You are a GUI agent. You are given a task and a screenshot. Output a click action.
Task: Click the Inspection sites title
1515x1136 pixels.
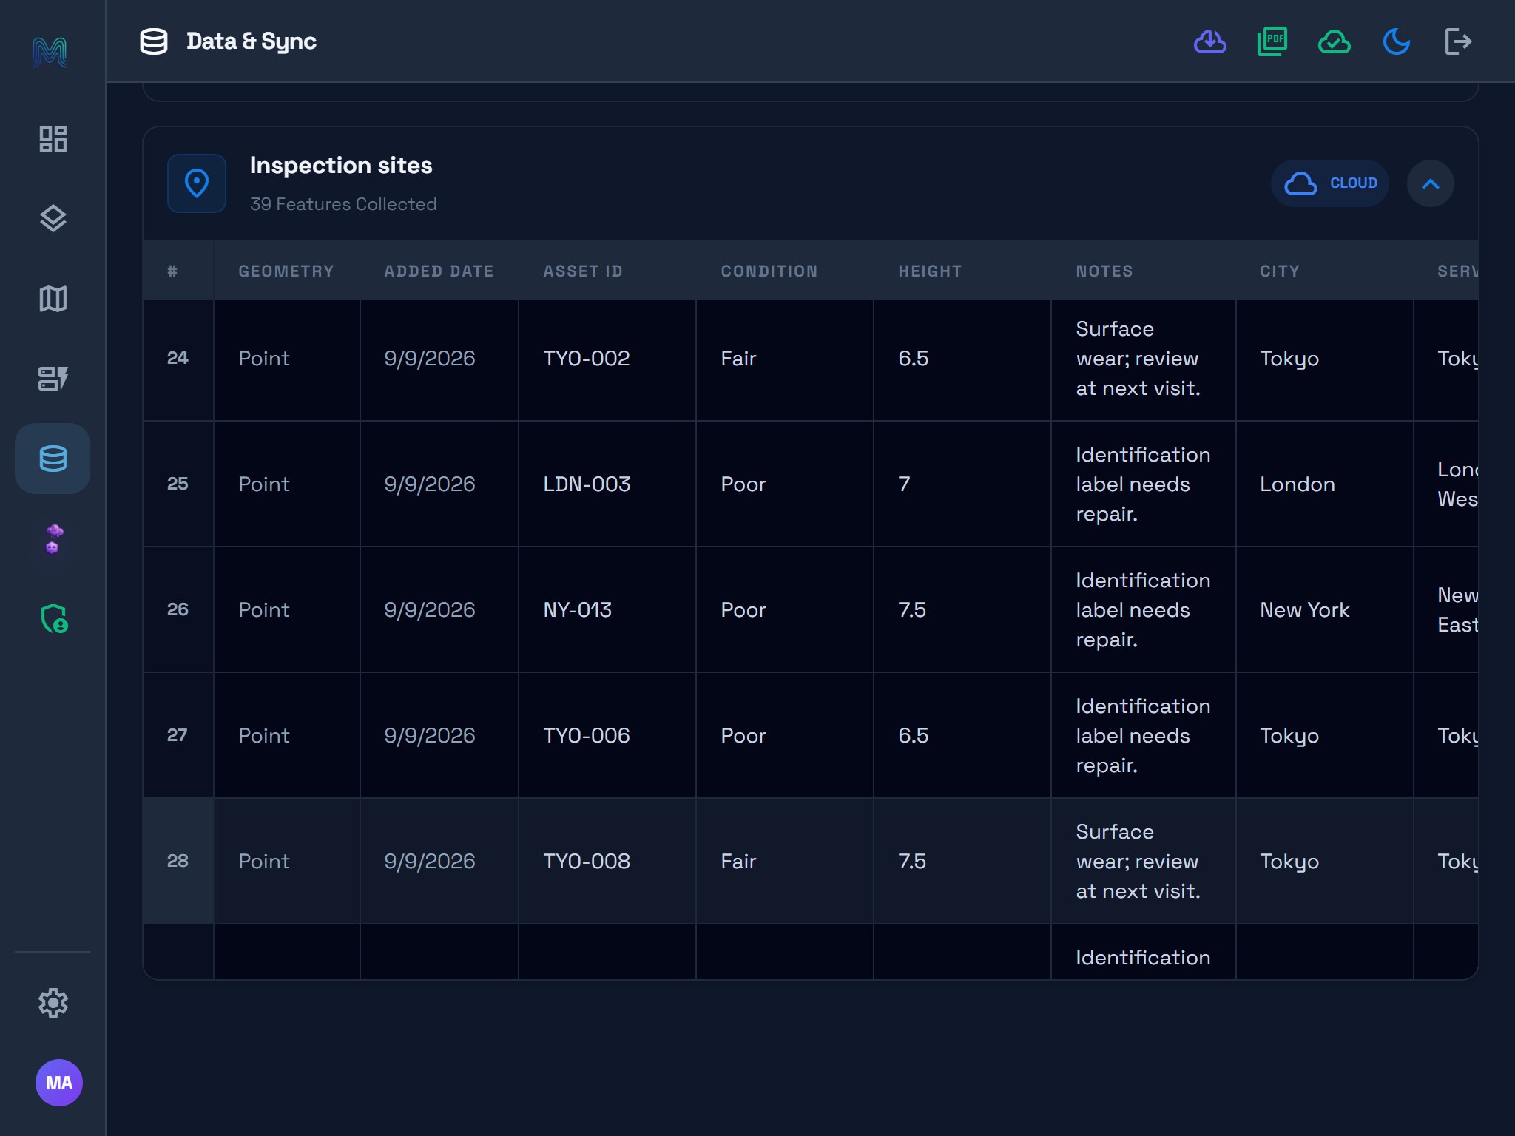pos(341,165)
